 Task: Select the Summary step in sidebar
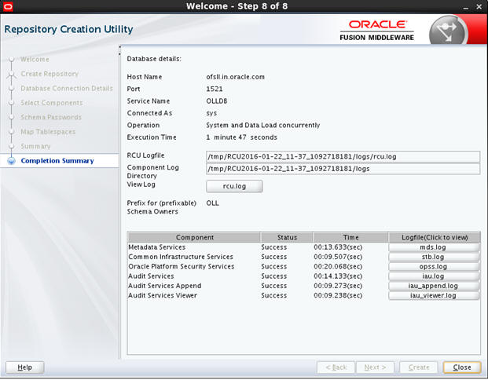tap(35, 147)
